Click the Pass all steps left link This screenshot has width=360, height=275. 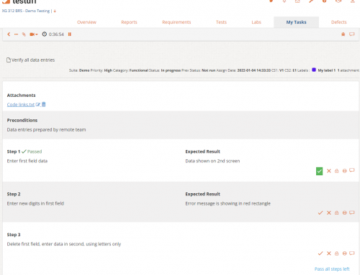[x=332, y=269]
